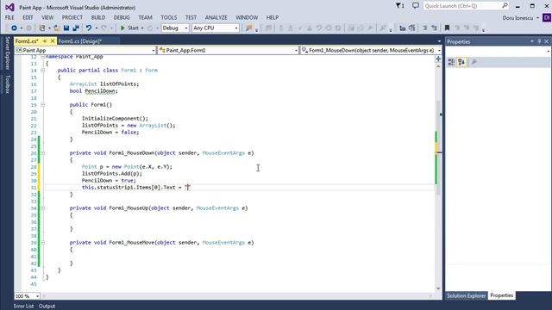Open the PROJECT menu
The image size is (552, 310).
pos(72,17)
